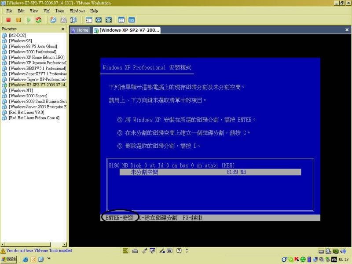Open the language bar options arrows
This screenshot has height=264, width=352.
coord(187,250)
